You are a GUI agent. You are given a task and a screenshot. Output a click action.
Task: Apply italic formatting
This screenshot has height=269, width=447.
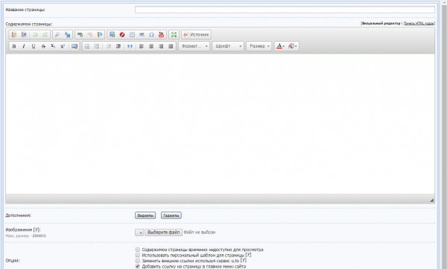tap(24, 46)
